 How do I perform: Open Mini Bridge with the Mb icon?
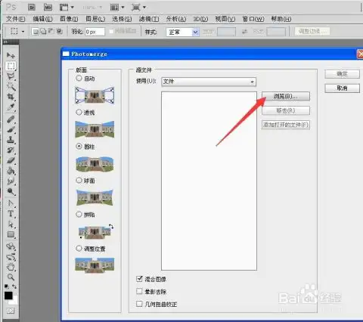(48, 7)
